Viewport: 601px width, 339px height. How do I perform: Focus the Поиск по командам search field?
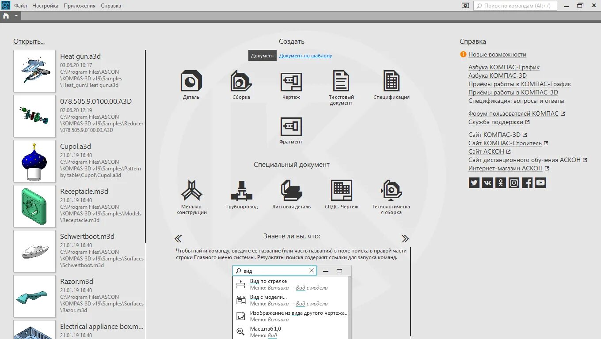pos(515,6)
